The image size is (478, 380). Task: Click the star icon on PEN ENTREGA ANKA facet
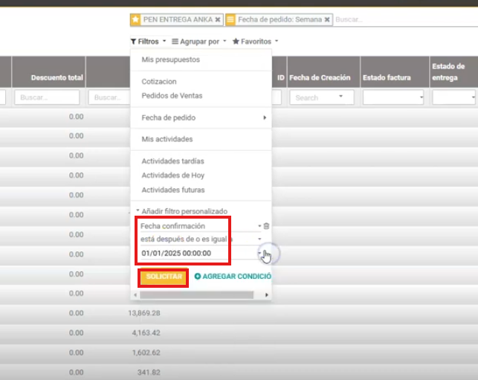tap(135, 19)
